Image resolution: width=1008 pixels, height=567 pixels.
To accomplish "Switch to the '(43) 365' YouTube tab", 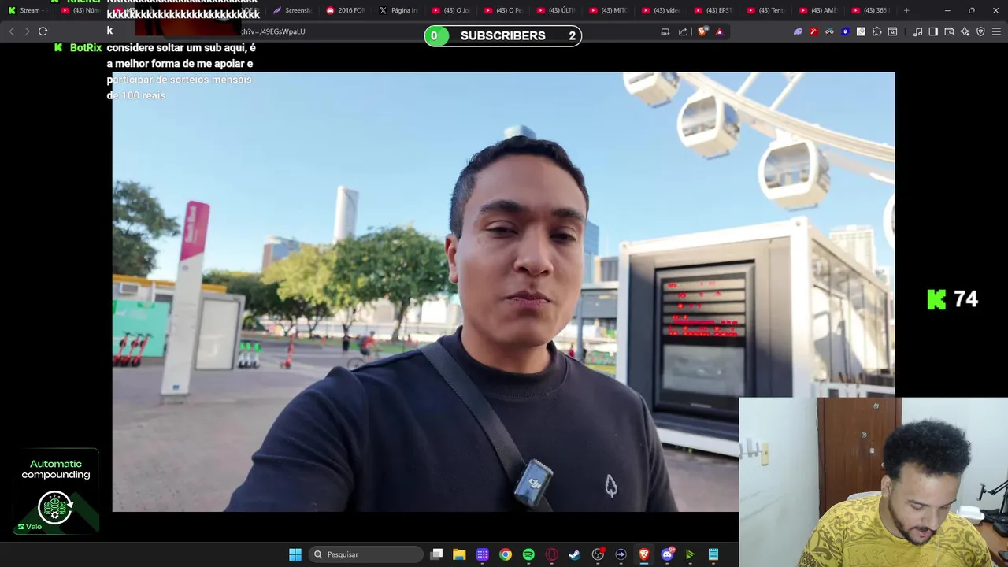I will pos(870,10).
